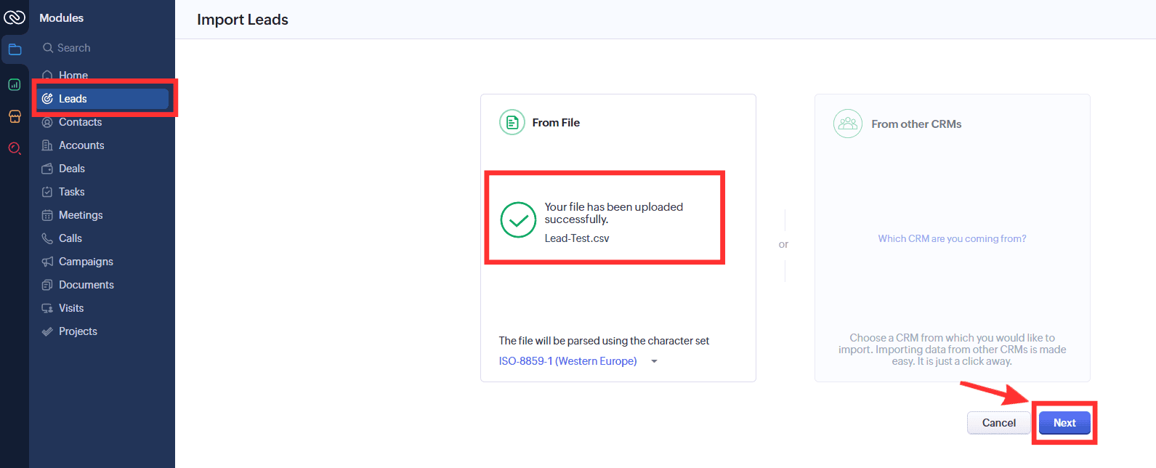The width and height of the screenshot is (1156, 468).
Task: Open the Reports chart icon in left rail
Action: point(15,84)
